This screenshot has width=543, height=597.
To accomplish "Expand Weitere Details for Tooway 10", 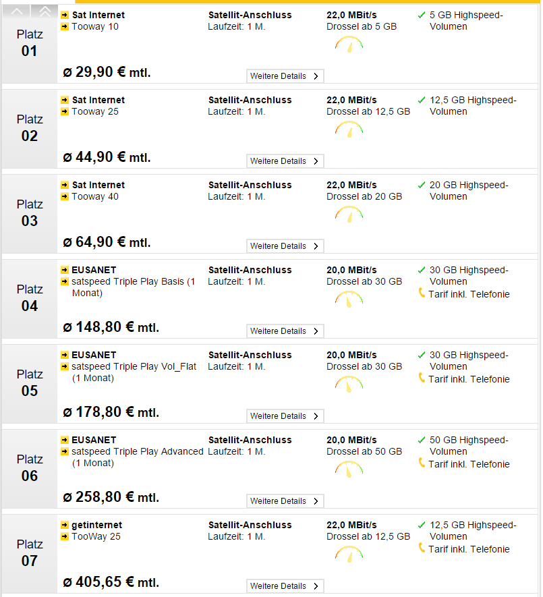I will point(285,76).
